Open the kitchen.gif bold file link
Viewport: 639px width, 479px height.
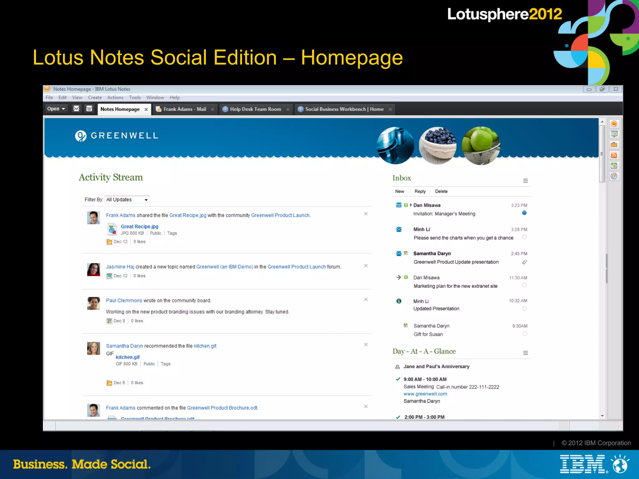point(128,357)
